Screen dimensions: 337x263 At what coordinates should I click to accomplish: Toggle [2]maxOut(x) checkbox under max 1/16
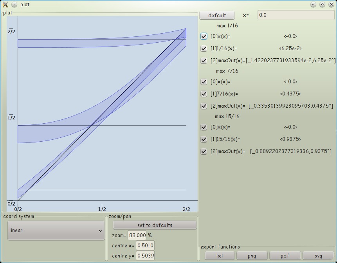click(x=204, y=61)
